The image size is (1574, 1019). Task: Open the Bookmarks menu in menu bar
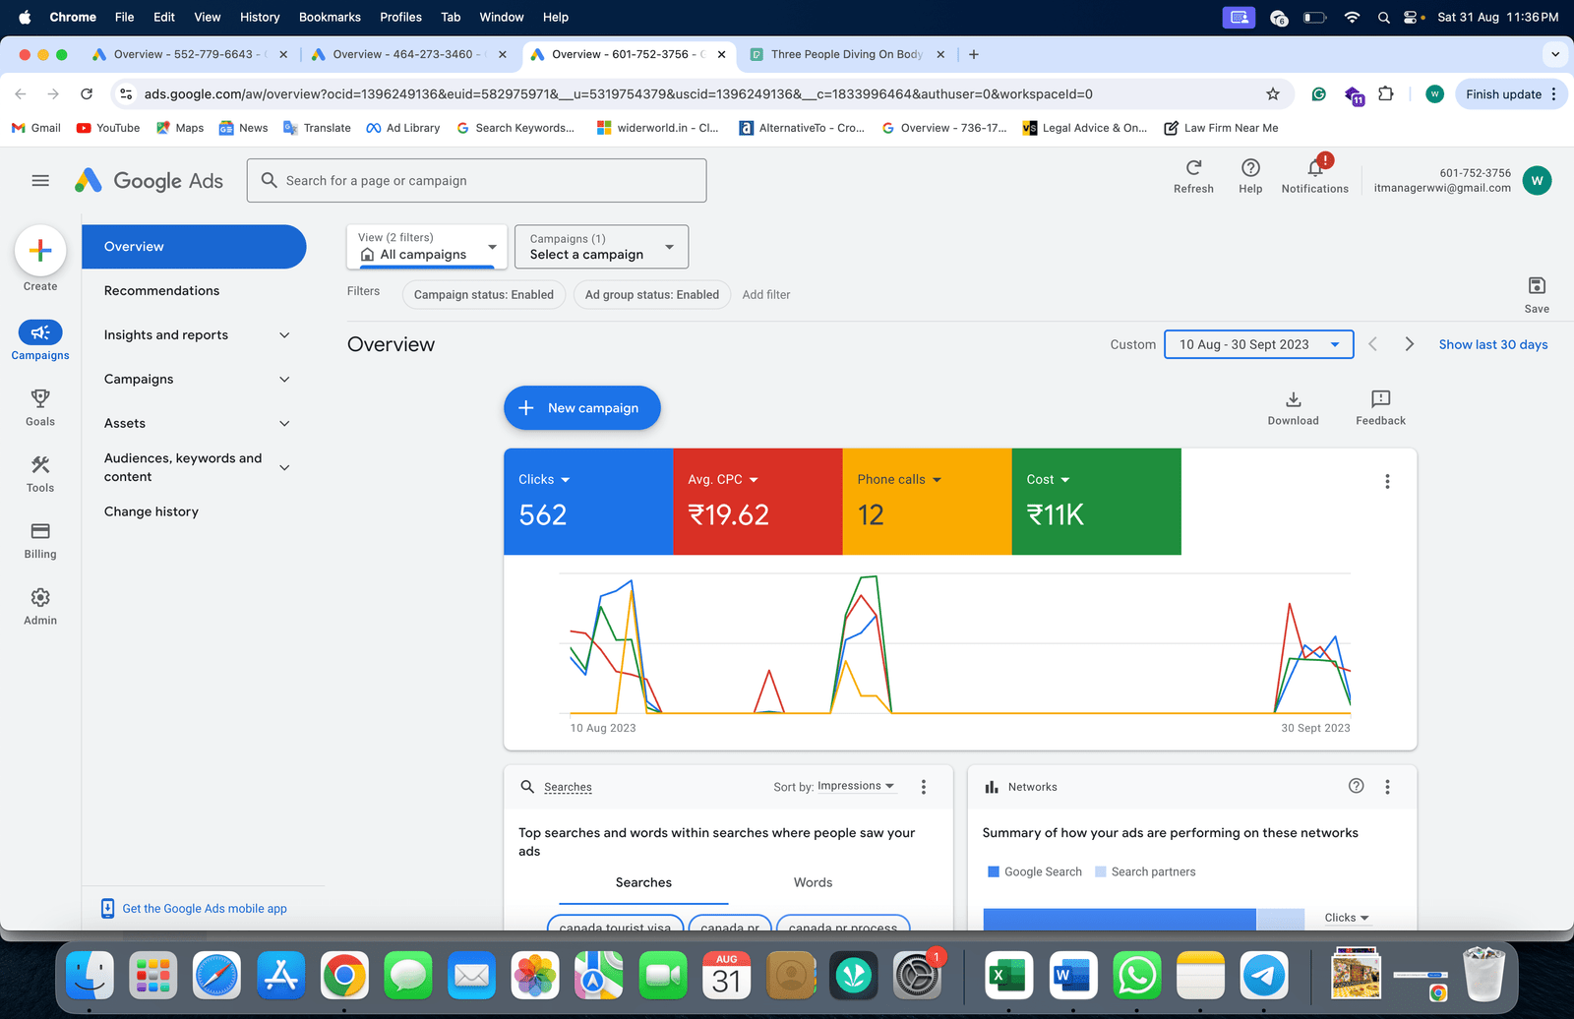[330, 17]
